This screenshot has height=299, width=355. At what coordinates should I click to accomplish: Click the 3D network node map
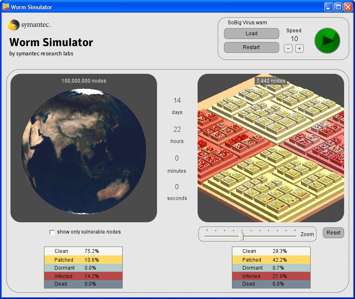point(271,151)
